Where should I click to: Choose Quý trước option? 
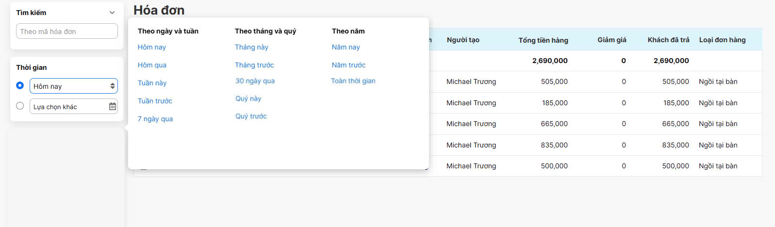click(x=251, y=116)
